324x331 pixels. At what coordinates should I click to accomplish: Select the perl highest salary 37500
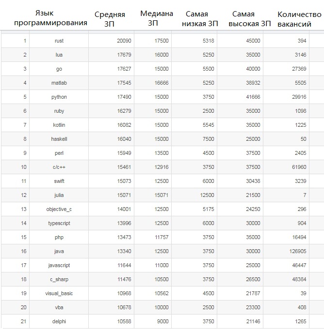click(x=253, y=153)
